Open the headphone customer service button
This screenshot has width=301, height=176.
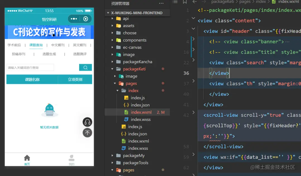[87, 122]
